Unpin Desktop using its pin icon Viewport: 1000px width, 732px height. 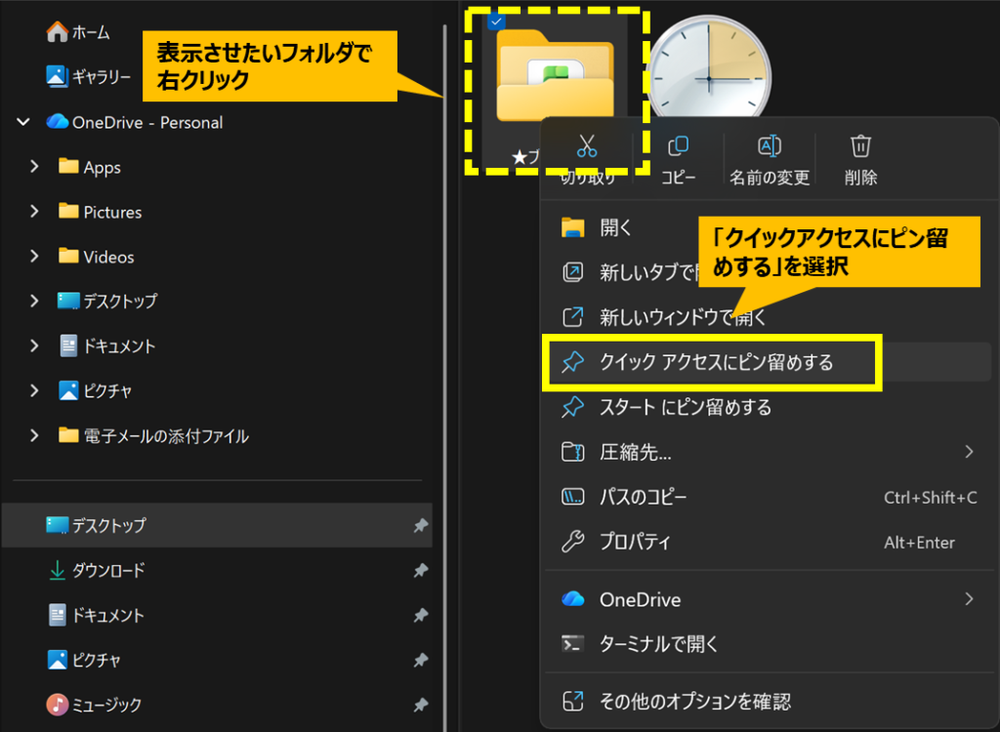point(420,526)
